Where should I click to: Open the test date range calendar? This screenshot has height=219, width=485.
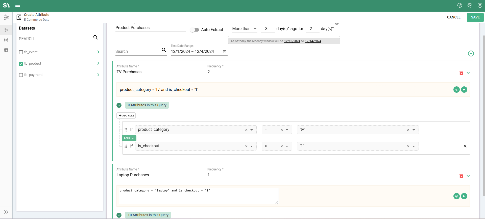225,52
